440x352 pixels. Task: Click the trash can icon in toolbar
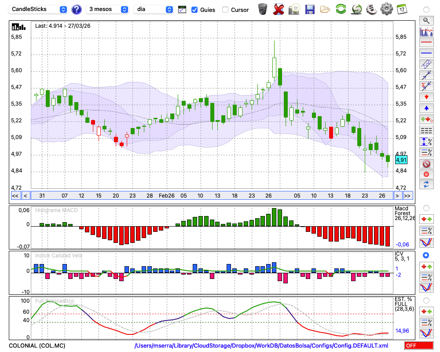(263, 9)
